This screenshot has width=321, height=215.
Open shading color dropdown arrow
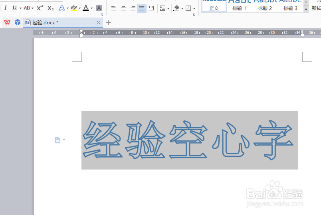(182, 8)
